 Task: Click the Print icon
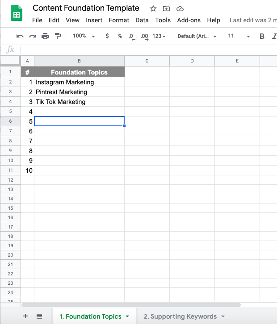pos(45,36)
